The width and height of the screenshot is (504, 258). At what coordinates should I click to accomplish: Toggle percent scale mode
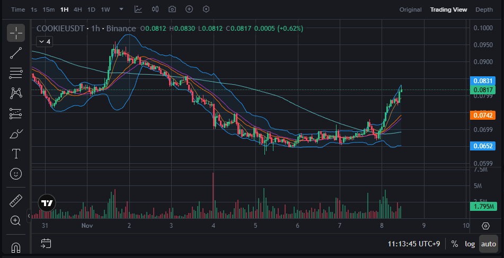point(455,244)
